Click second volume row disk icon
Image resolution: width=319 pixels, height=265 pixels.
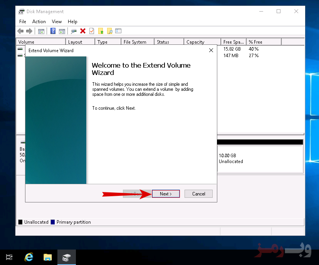click(x=20, y=55)
